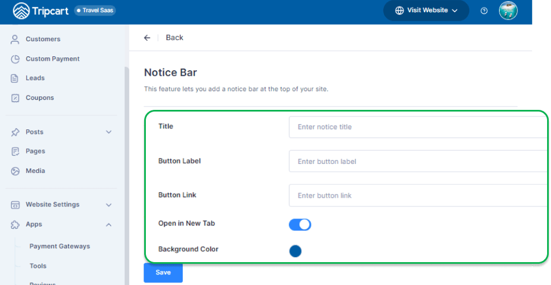Click the Tripcart logo icon

tap(21, 11)
